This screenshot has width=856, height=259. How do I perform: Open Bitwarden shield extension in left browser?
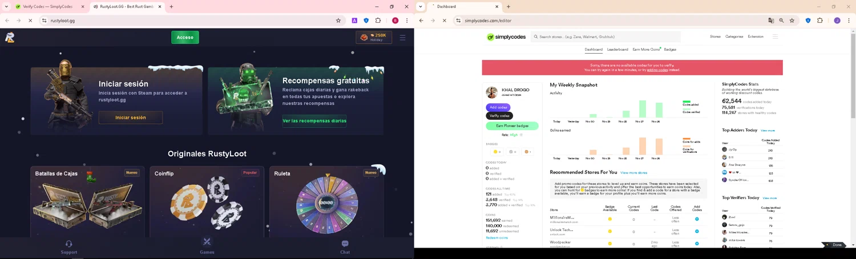click(366, 21)
